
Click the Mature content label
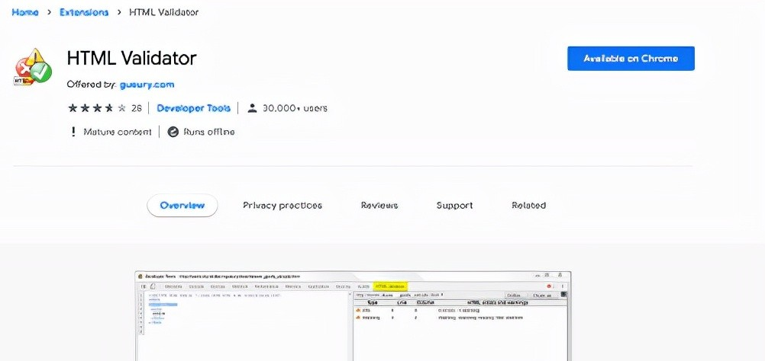[x=118, y=132]
